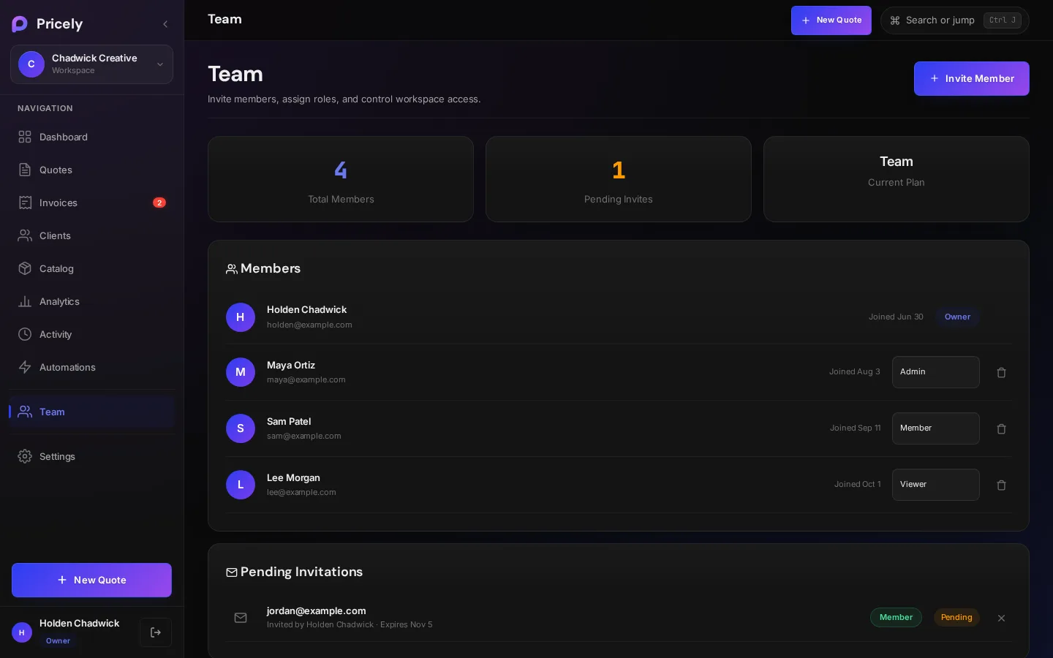Click the Invoices badge showing 2

click(x=159, y=203)
